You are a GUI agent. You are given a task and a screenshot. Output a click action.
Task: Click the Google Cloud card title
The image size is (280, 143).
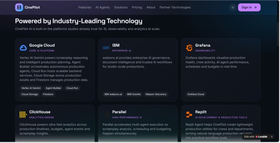click(x=42, y=45)
